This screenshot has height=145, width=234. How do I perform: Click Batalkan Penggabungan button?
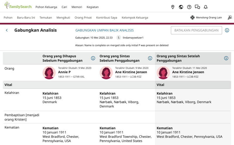pyautogui.click(x=196, y=30)
